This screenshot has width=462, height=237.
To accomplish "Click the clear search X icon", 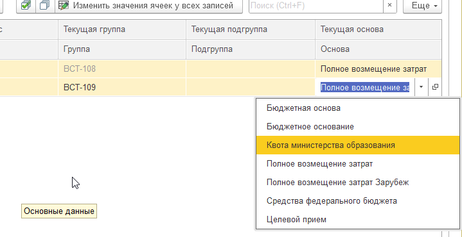I will point(389,5).
